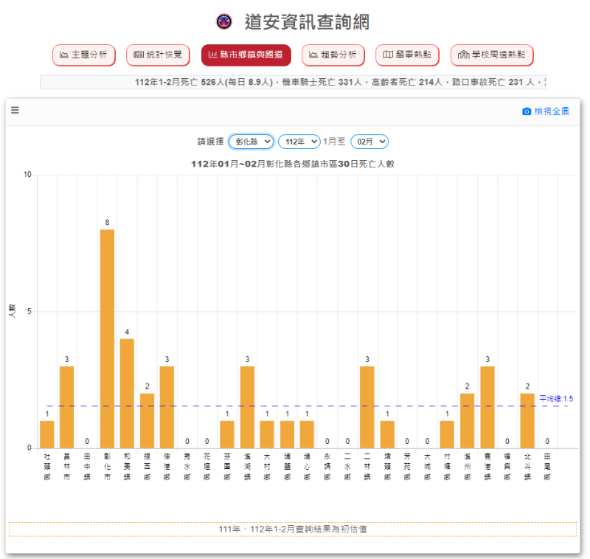
Task: Click the site emblem logo beside the title
Action: pos(223,22)
